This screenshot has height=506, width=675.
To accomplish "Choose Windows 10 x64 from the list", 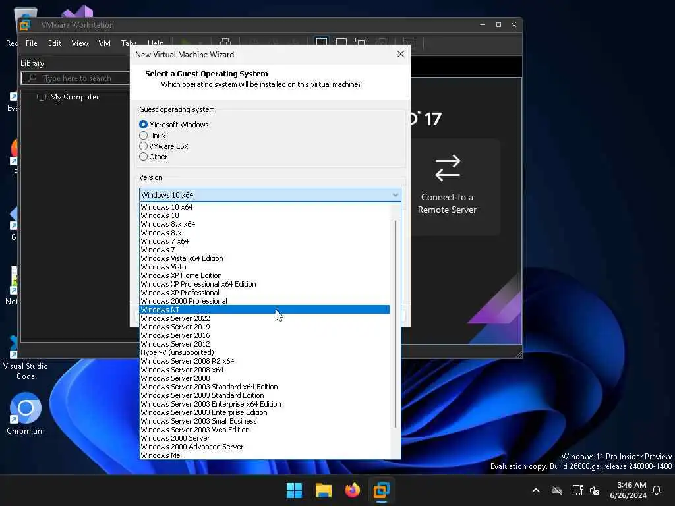I will coord(265,207).
